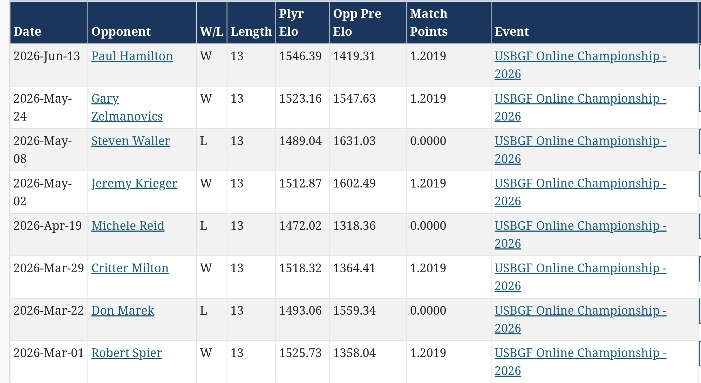Click opponent Elo value 1419.31
Screen dimensions: 701x383
[354, 56]
